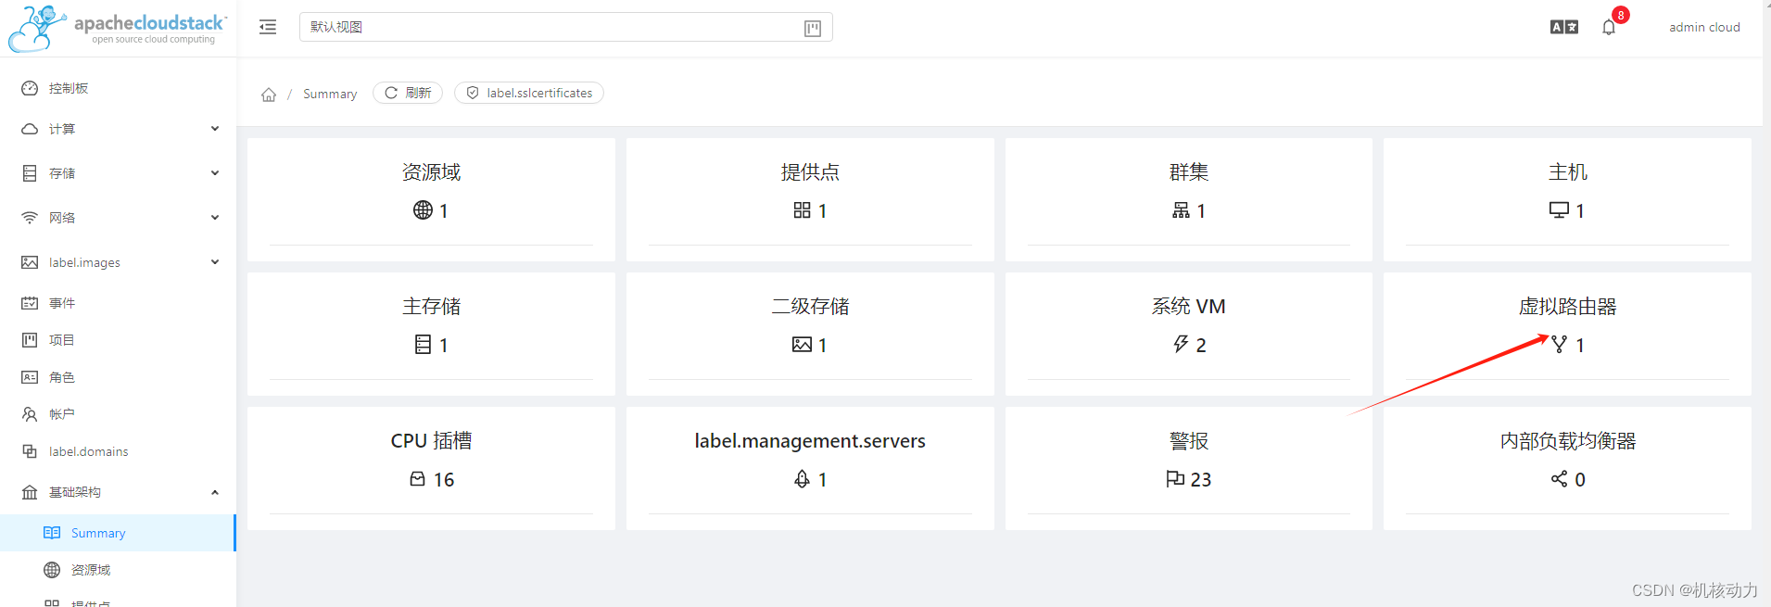Open label.sslcertificates button
Viewport: 1771px width, 607px height.
tap(529, 93)
